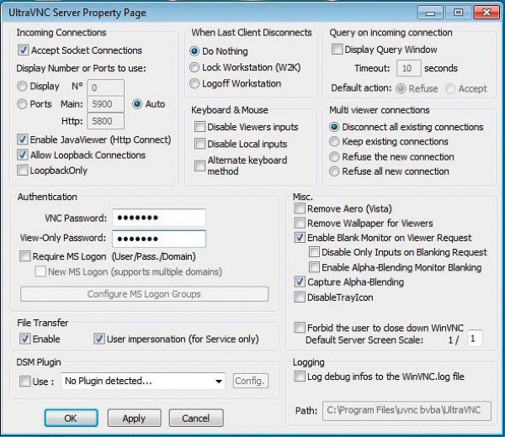This screenshot has width=505, height=437.
Task: Select Refuse default action radio
Action: coord(401,89)
